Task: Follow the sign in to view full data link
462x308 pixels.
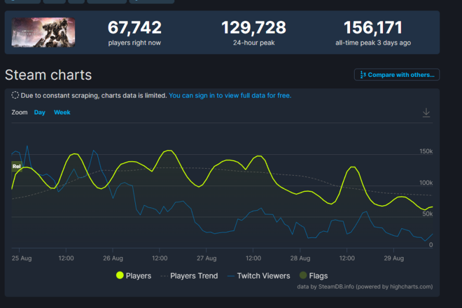Action: 230,95
